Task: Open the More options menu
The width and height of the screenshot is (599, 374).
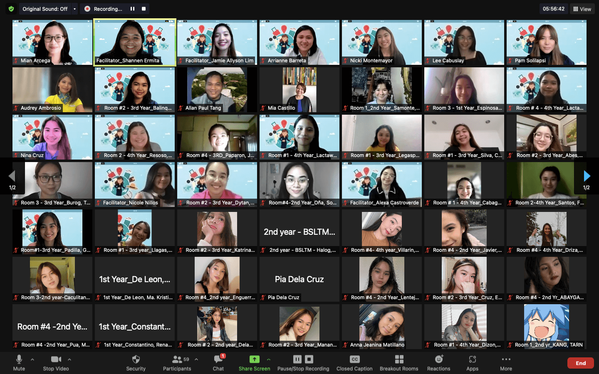Action: point(506,363)
